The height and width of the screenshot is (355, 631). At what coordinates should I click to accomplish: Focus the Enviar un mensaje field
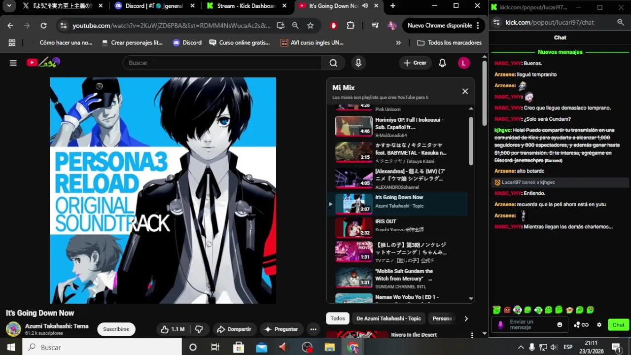coord(529,325)
